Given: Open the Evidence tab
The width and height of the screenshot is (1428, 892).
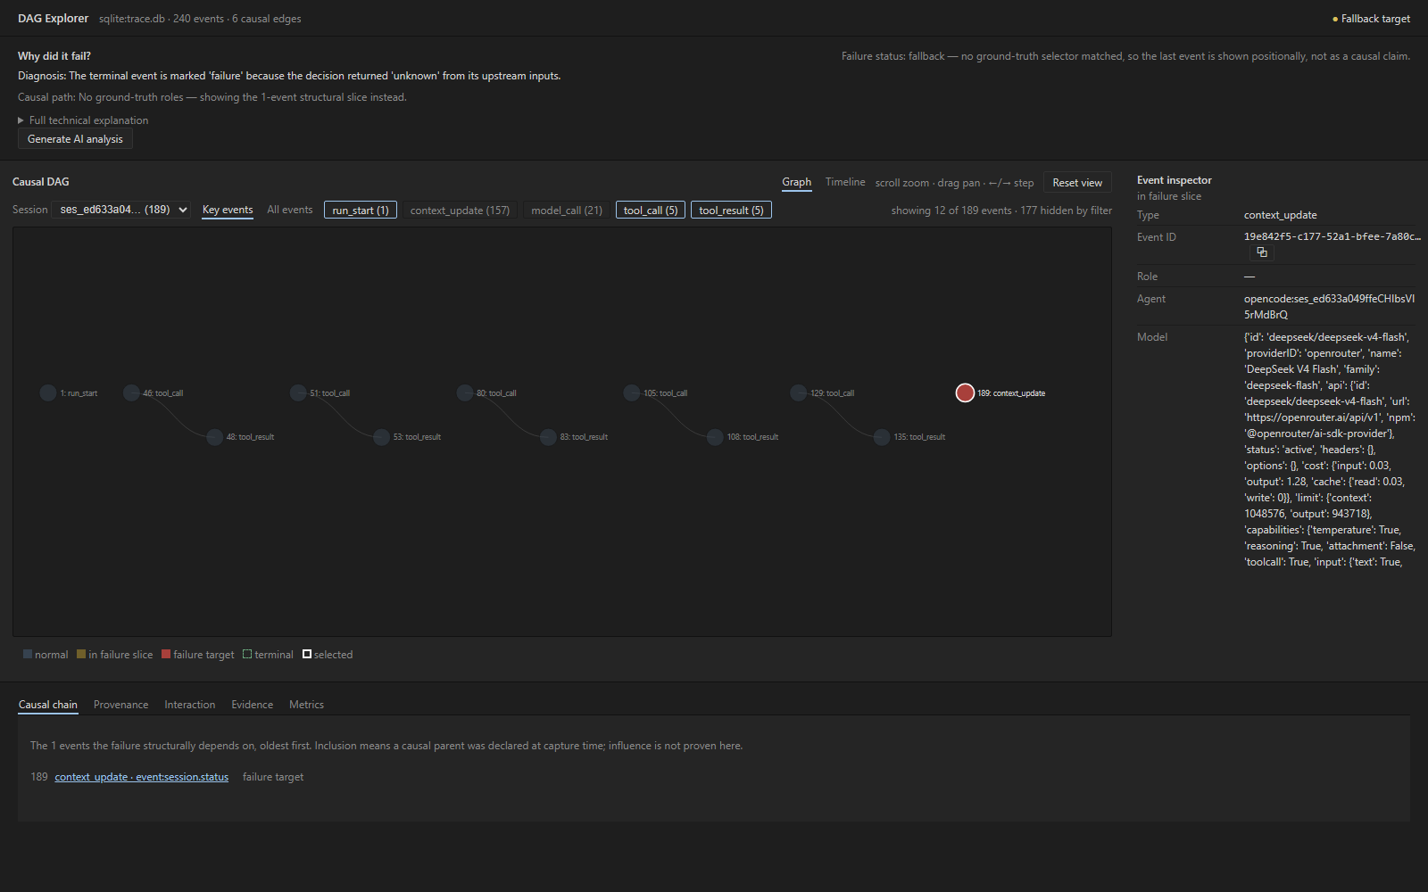Looking at the screenshot, I should (x=253, y=705).
